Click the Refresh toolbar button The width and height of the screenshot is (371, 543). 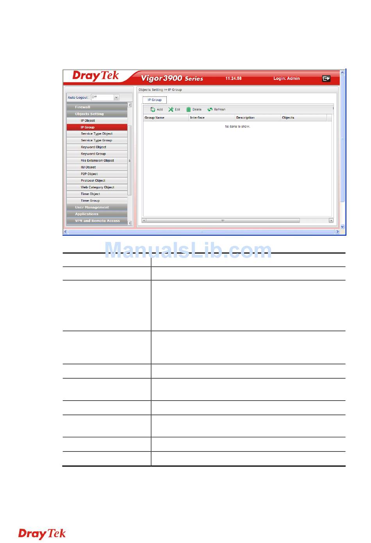tap(216, 110)
